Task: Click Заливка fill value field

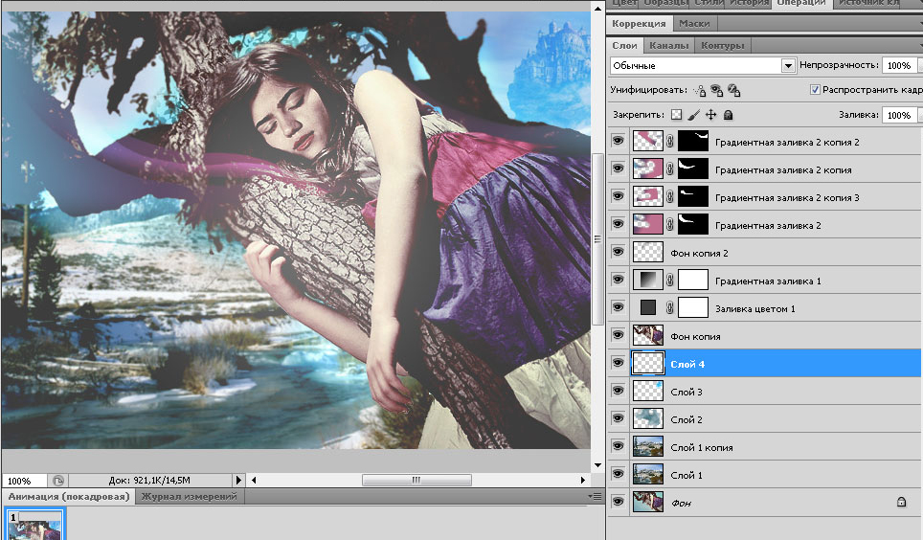Action: click(899, 115)
